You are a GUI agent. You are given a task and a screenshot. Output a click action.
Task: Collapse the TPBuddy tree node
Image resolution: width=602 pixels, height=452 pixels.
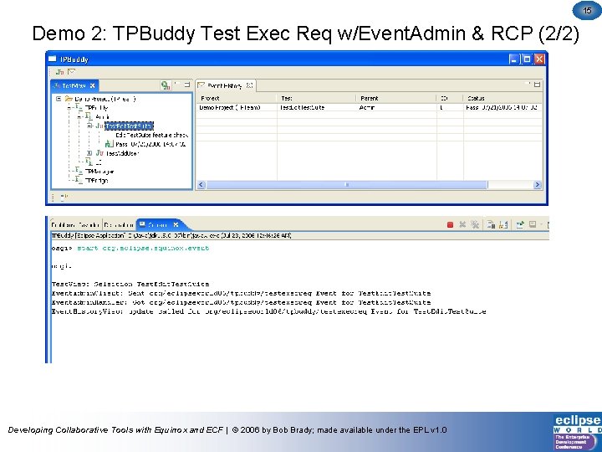click(69, 108)
